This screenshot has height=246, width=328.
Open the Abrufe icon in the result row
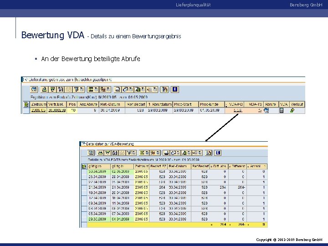[266, 110]
